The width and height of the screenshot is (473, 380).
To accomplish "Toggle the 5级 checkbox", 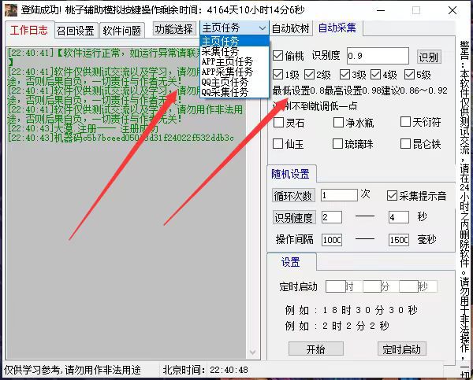I will (x=409, y=75).
